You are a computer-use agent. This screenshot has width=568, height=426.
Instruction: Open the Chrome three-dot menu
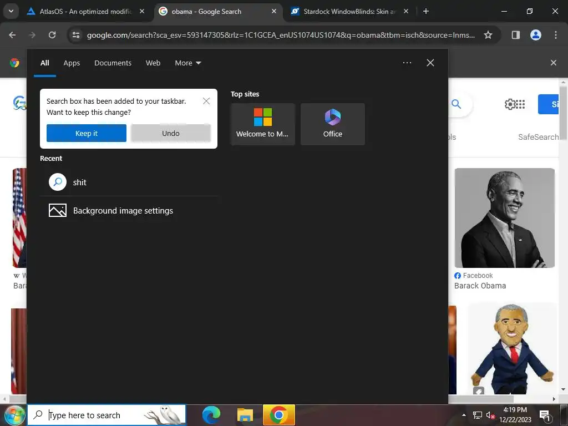[556, 35]
